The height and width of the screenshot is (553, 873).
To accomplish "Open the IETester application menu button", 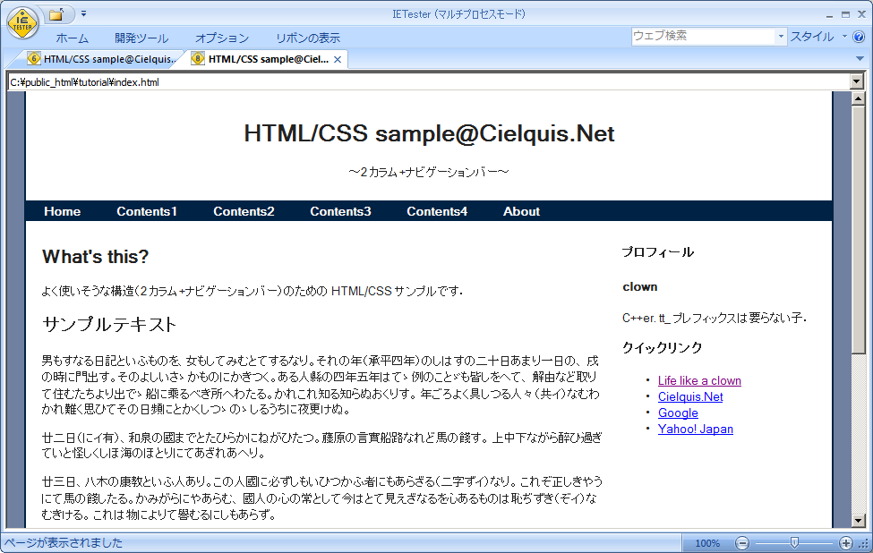I will [20, 22].
